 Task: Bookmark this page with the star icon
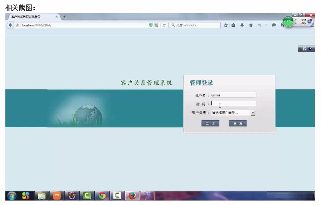tap(226, 25)
